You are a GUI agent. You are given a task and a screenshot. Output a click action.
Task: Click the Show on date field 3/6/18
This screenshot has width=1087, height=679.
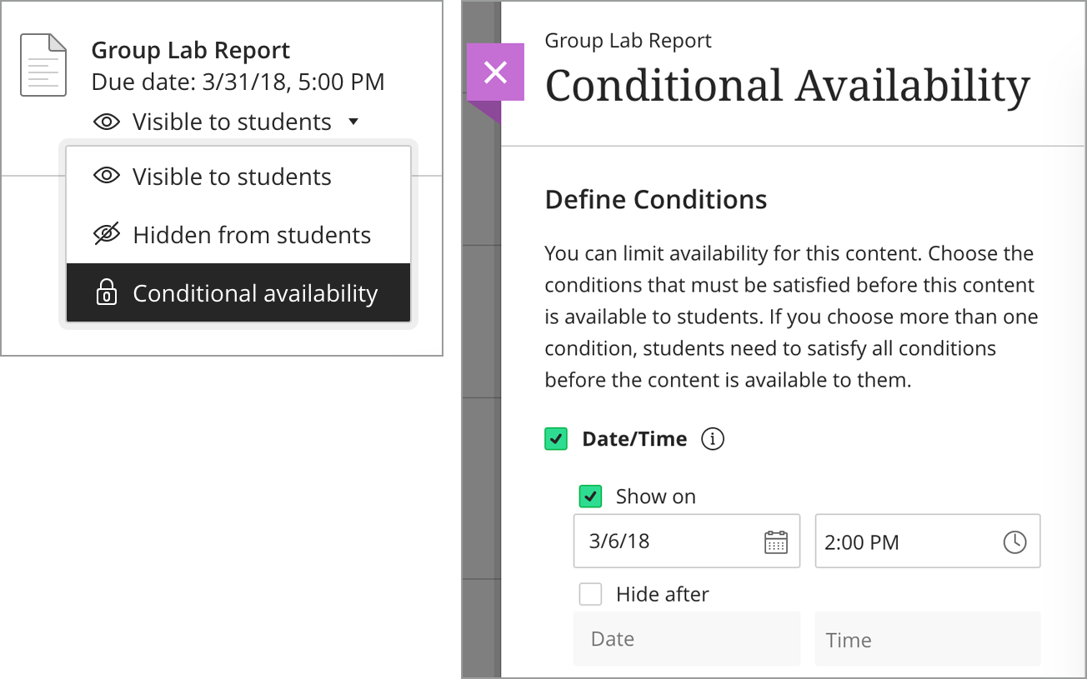tap(687, 542)
